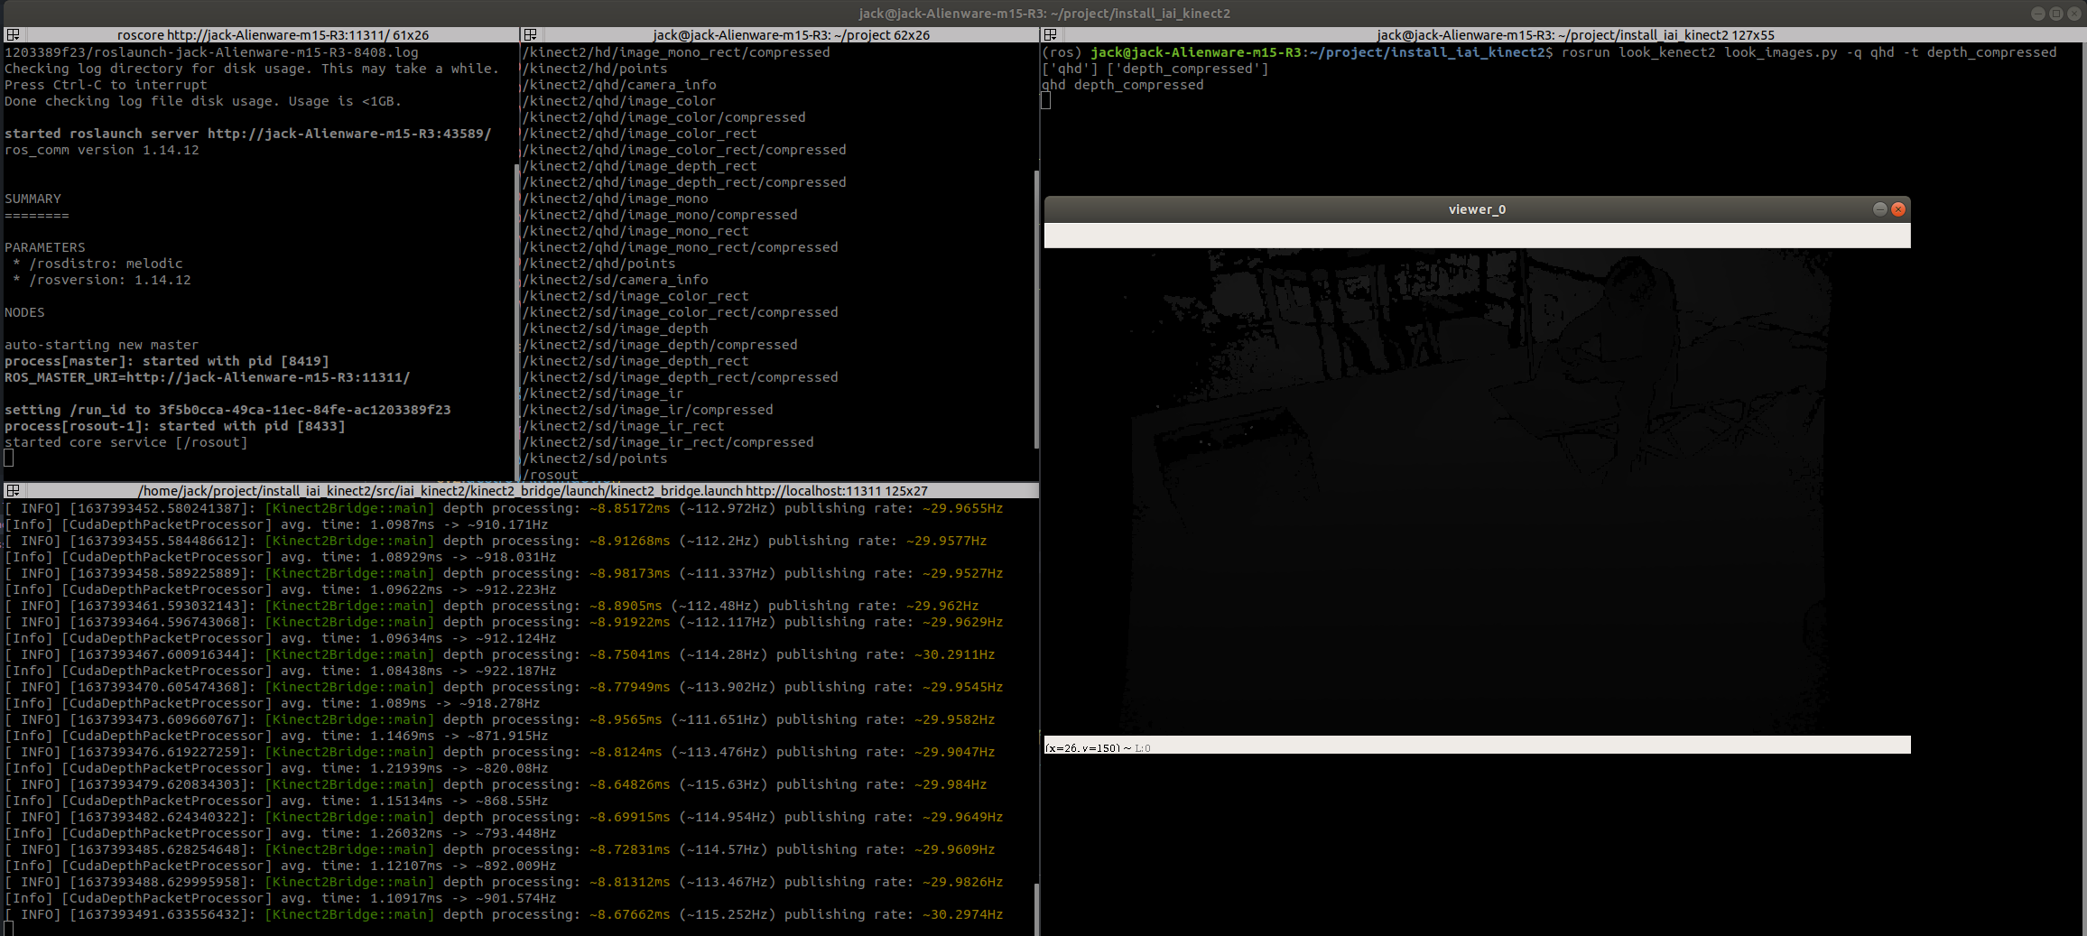This screenshot has width=2087, height=936.
Task: Maximize the main Terminator window
Action: pos(2056,14)
